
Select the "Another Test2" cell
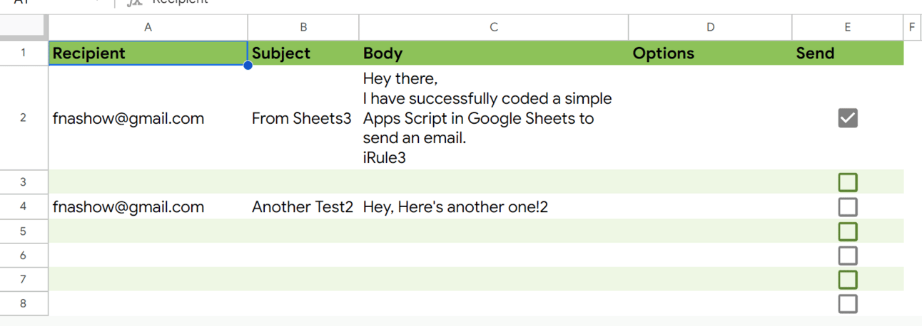pos(303,207)
